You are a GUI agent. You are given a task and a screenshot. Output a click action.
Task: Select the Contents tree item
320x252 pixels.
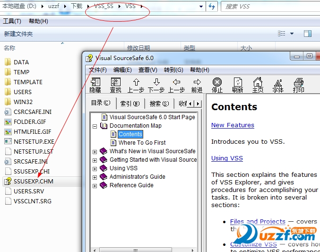pyautogui.click(x=130, y=134)
